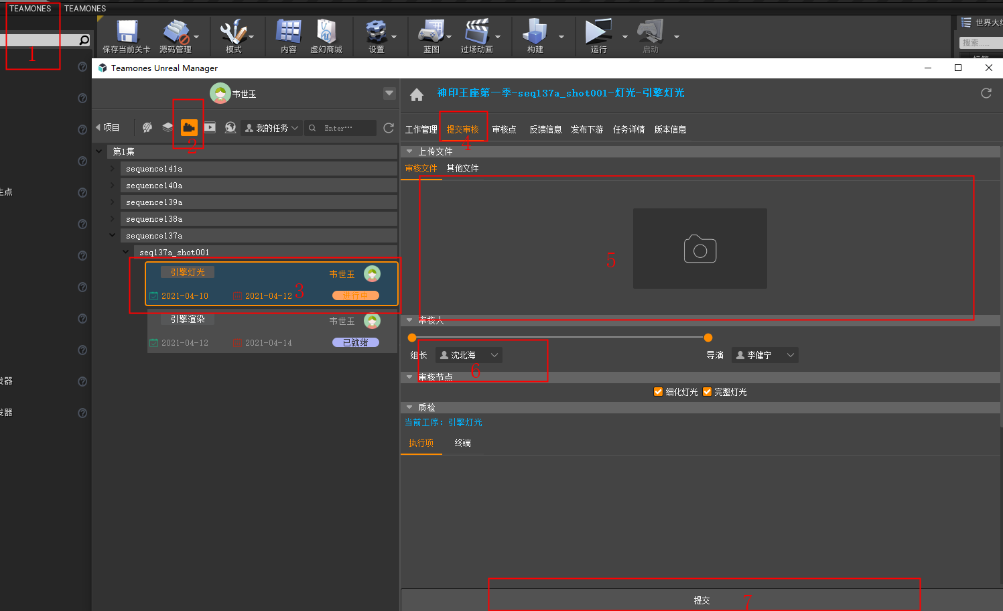1003x611 pixels.
Task: Open the 虚幻商城 marketplace icon
Action: [x=326, y=32]
